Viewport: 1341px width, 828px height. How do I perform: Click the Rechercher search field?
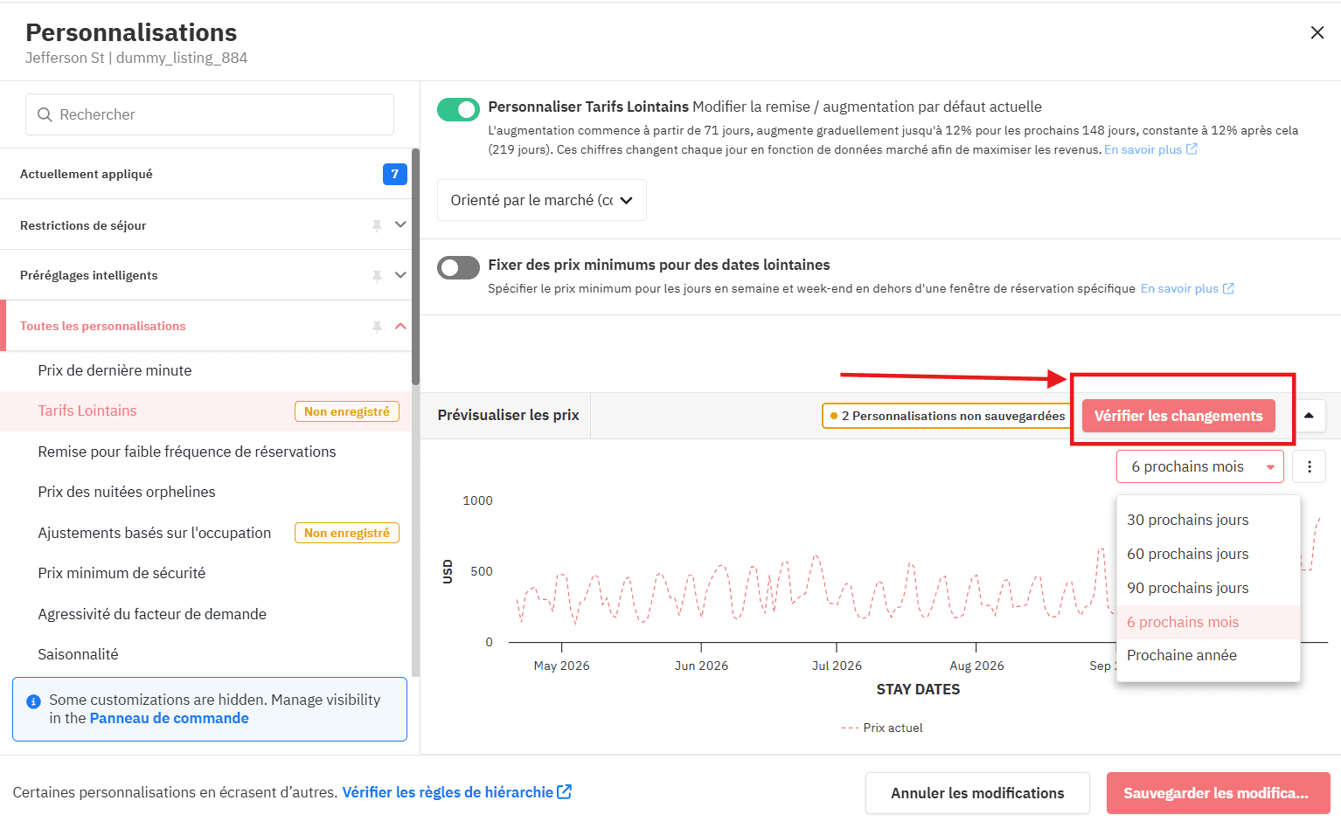tap(210, 114)
